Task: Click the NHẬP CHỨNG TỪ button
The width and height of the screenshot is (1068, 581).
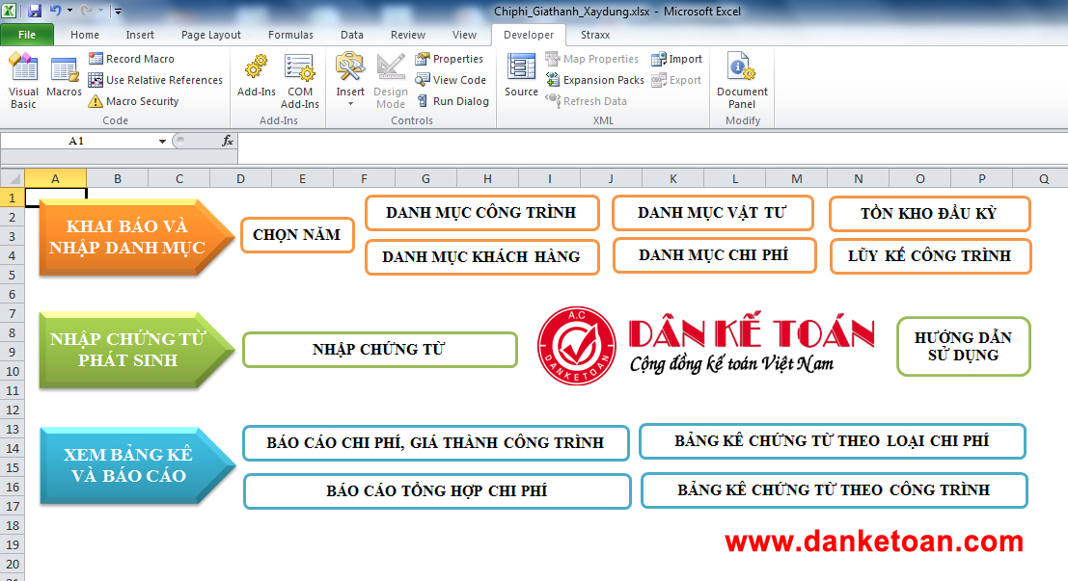Action: pyautogui.click(x=379, y=350)
